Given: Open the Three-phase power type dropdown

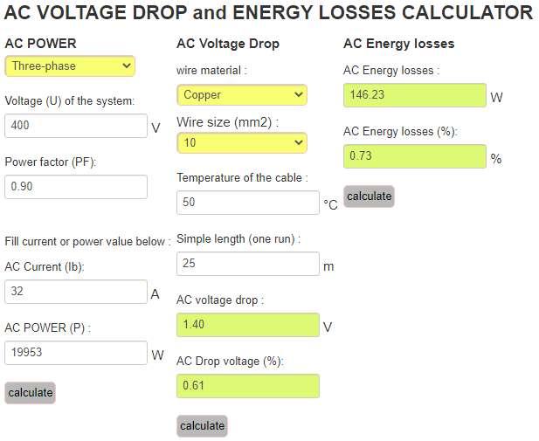Looking at the screenshot, I should (70, 66).
